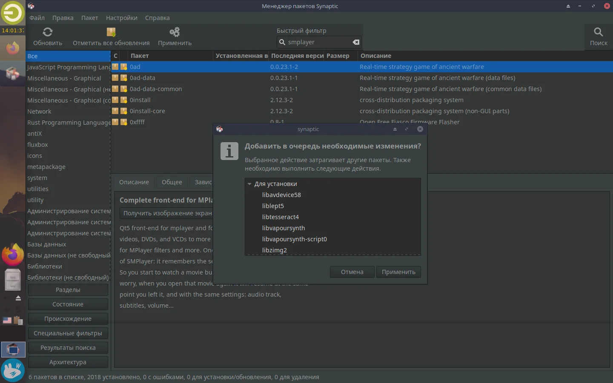The height and width of the screenshot is (383, 613).
Task: Toggle the status box of the 0ad package
Action: coord(115,67)
